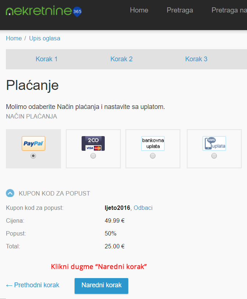Click the Kupon kod za popust: label

tap(35, 208)
